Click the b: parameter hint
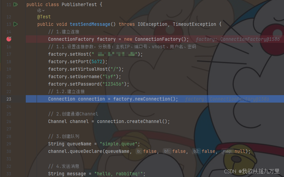The height and width of the screenshot is (177, 284). point(139,151)
